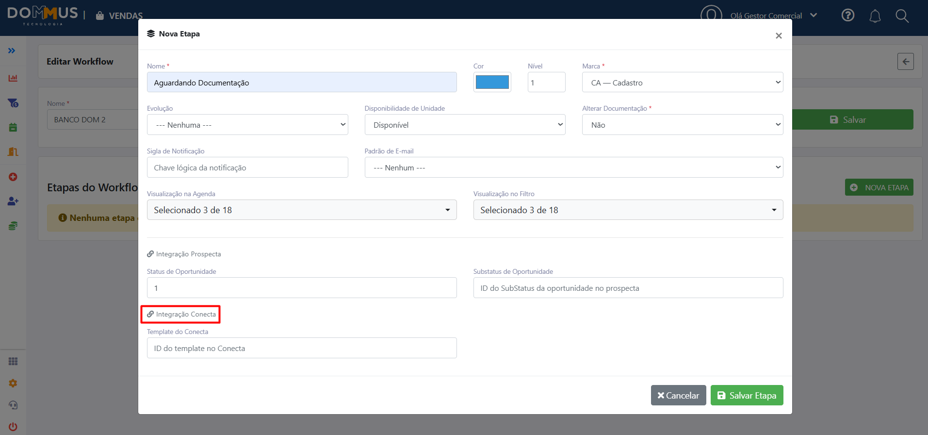The image size is (928, 435).
Task: Click the Template do Conecta input field
Action: click(x=302, y=348)
